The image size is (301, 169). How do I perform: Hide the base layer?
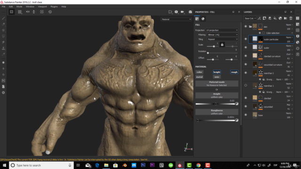click(246, 115)
